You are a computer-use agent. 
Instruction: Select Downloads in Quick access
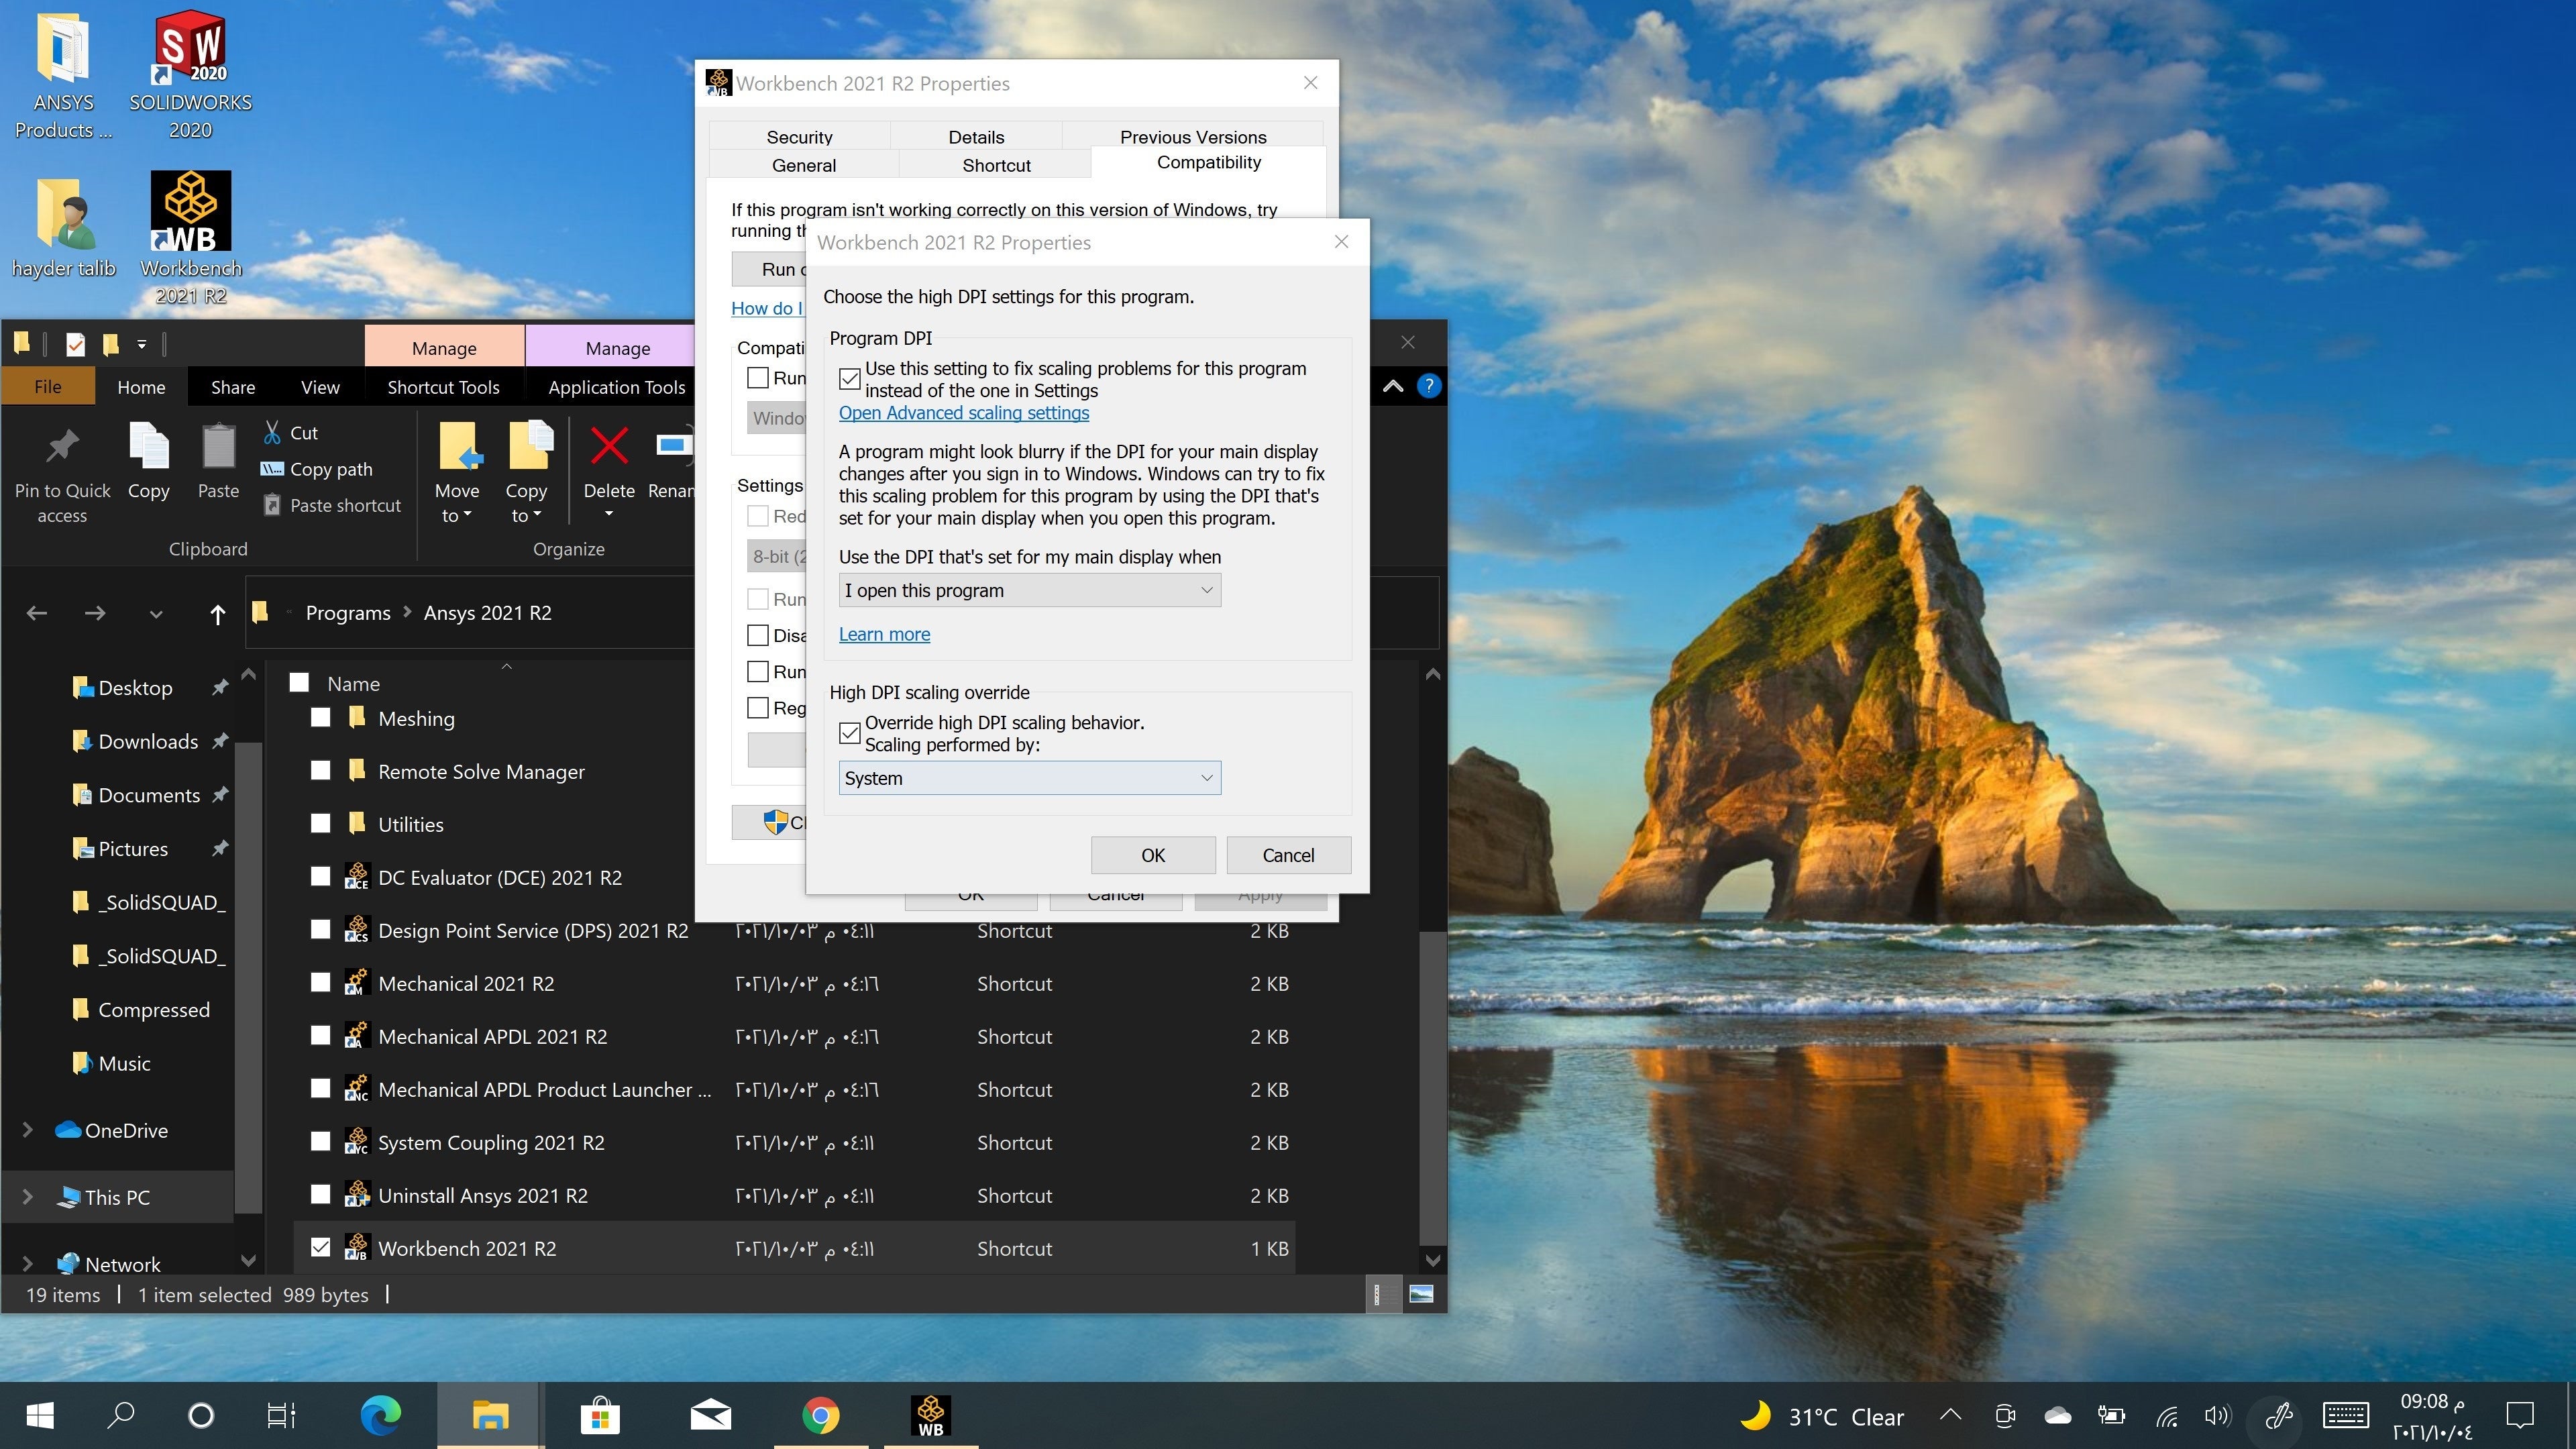(x=148, y=741)
